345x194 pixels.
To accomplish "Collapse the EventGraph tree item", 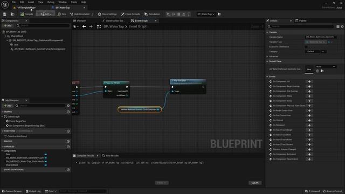I will tap(2, 117).
